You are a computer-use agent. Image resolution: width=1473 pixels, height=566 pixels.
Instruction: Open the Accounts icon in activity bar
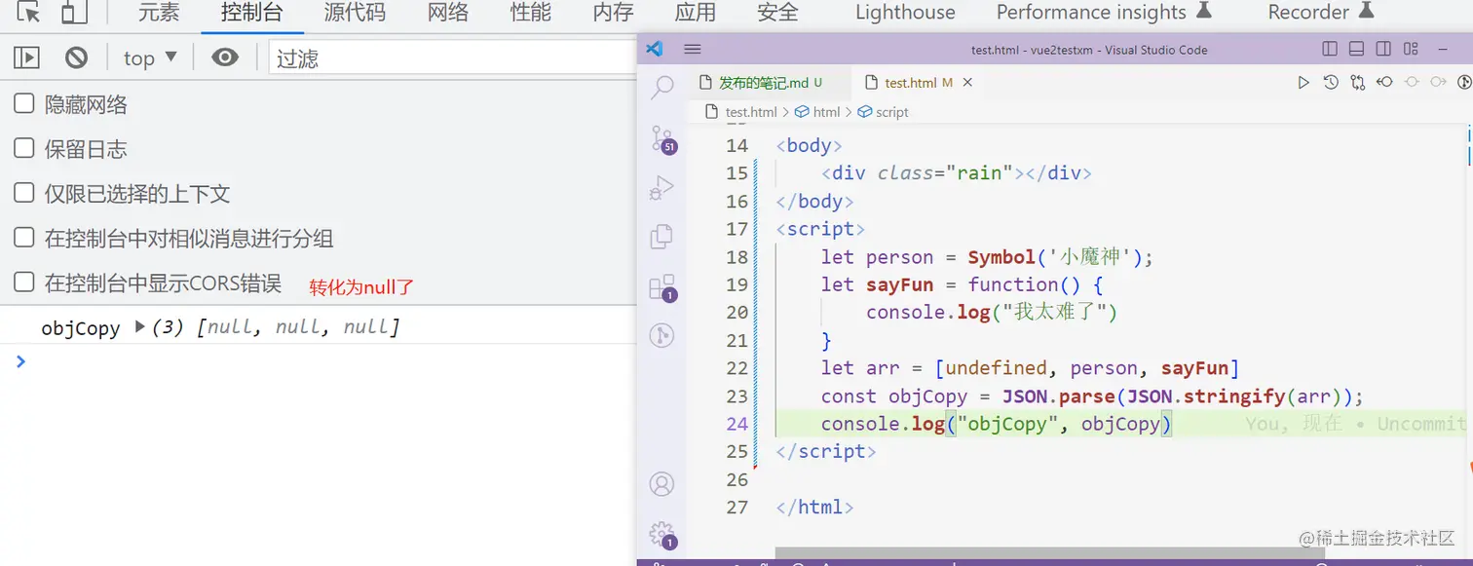(x=661, y=483)
